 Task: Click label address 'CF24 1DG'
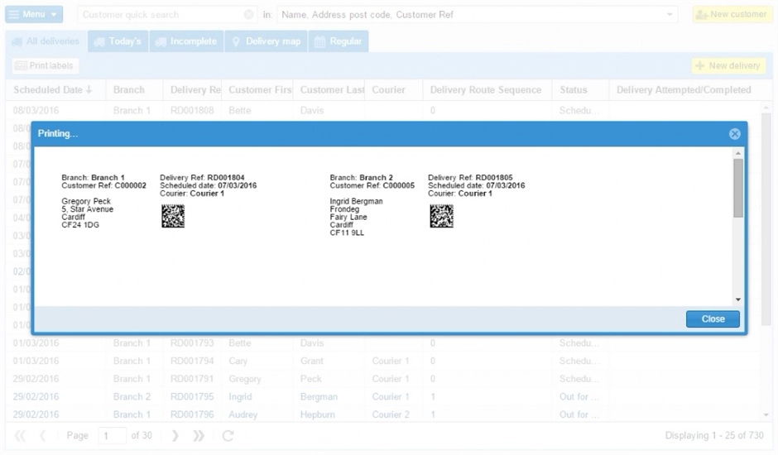(80, 225)
